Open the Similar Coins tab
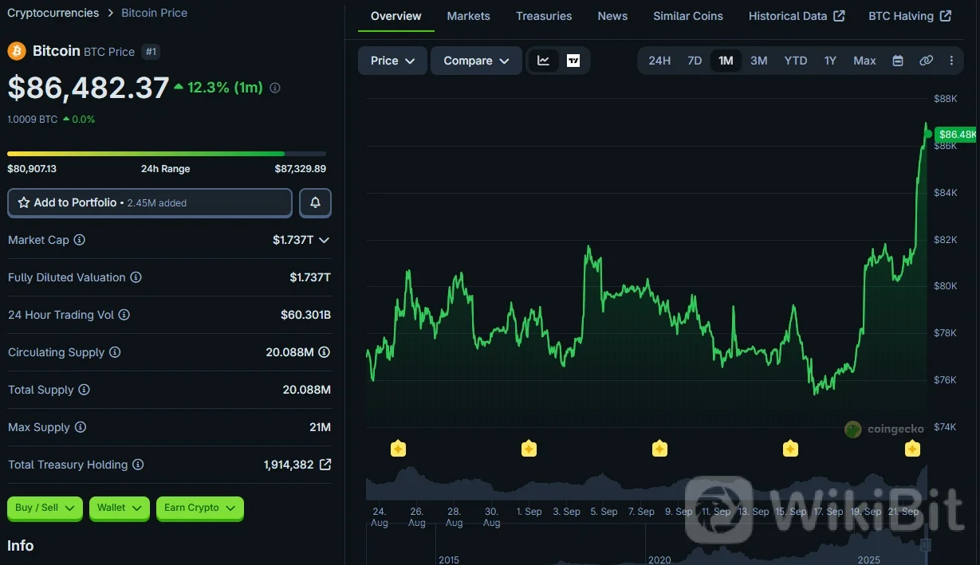Image resolution: width=980 pixels, height=565 pixels. 688,16
